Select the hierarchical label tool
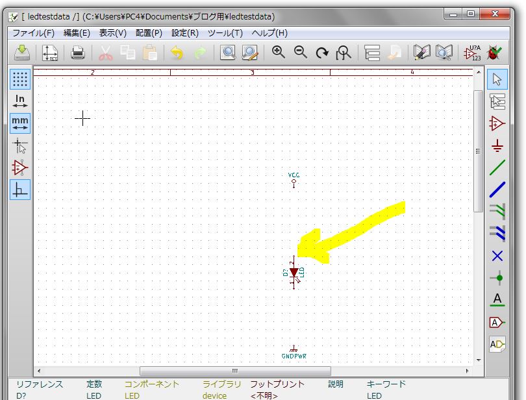The height and width of the screenshot is (400, 526). click(x=497, y=344)
